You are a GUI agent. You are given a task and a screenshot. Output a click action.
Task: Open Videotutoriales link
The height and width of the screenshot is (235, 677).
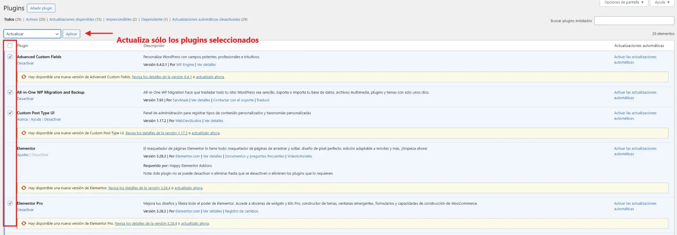pos(300,156)
